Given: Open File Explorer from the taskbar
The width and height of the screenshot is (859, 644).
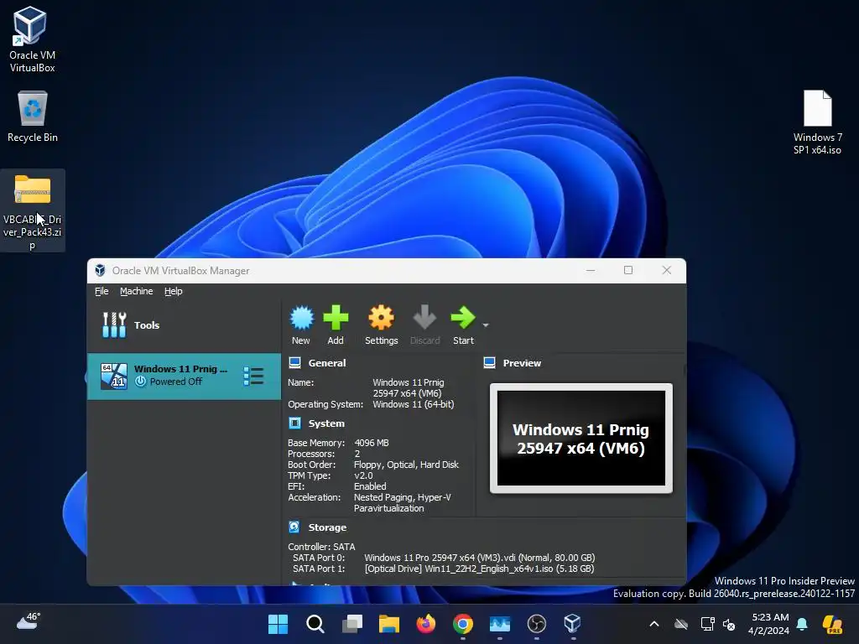Looking at the screenshot, I should [x=389, y=624].
